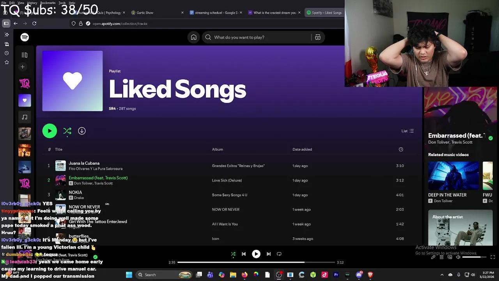This screenshot has width=499, height=281.
Task: Toggle Firefox sidebar button
Action: point(6,23)
